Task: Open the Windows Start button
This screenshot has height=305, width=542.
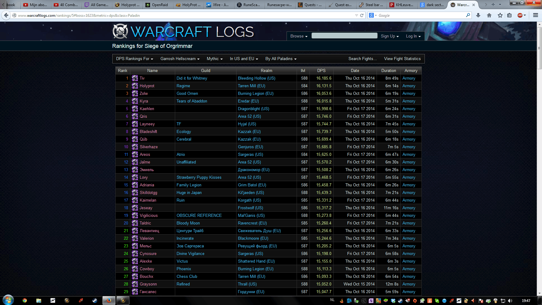Action: coord(8,300)
